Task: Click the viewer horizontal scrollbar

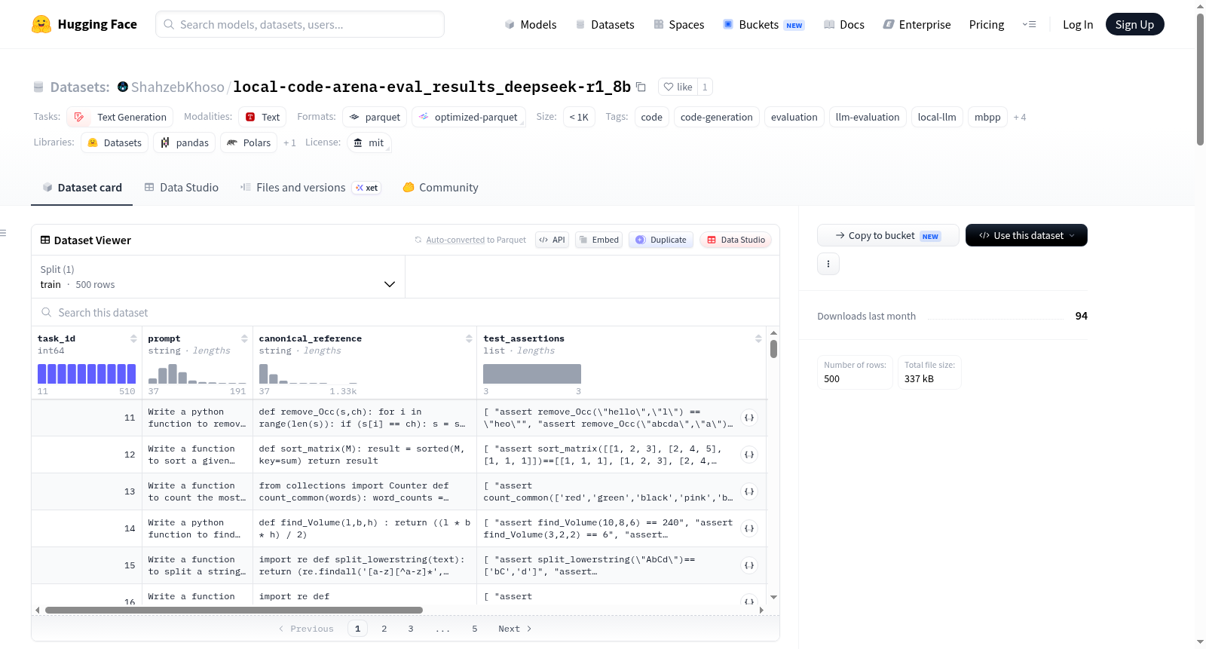Action: pos(234,610)
